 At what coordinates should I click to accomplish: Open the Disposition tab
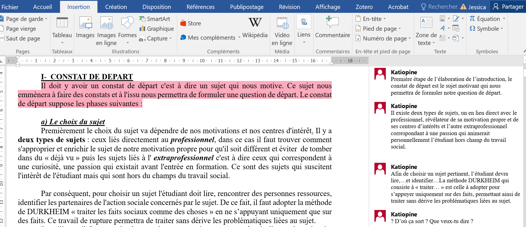(x=157, y=7)
